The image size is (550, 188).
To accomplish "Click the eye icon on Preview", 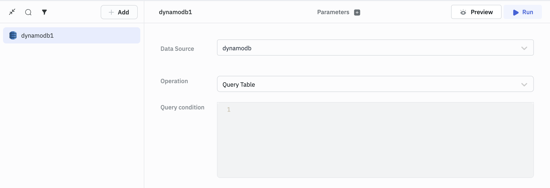I will [463, 12].
